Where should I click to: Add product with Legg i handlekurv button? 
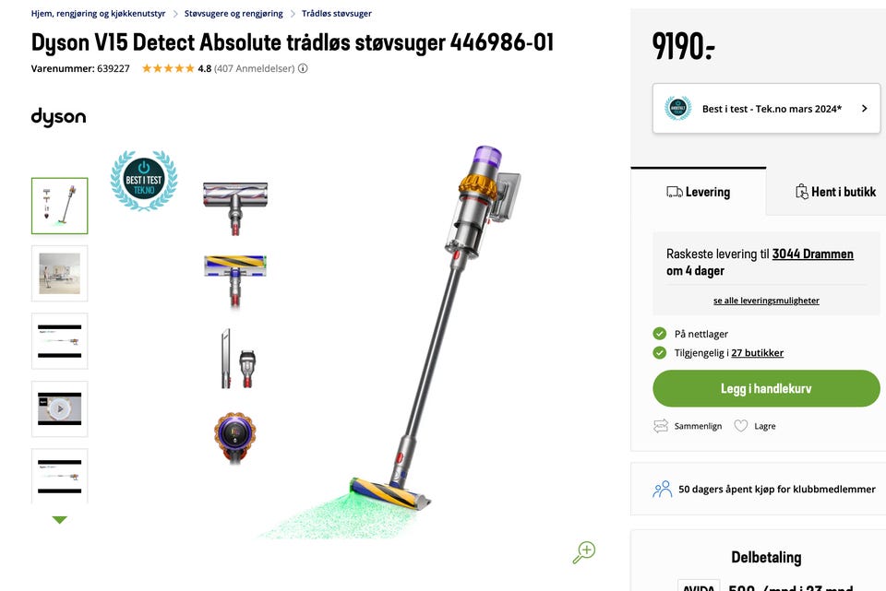[766, 388]
